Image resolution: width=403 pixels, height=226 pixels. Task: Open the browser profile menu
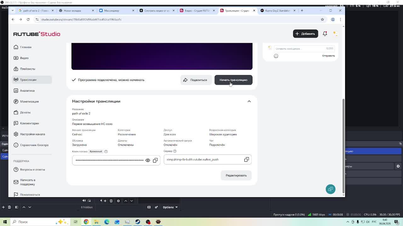point(333,19)
